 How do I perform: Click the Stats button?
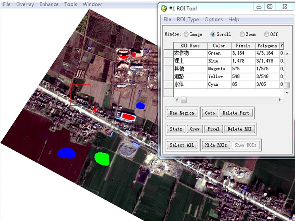pos(176,129)
